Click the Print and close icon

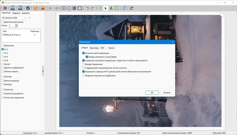click(x=20, y=8)
